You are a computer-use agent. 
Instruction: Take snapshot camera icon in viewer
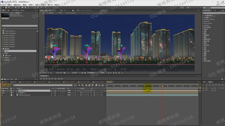tap(65, 73)
